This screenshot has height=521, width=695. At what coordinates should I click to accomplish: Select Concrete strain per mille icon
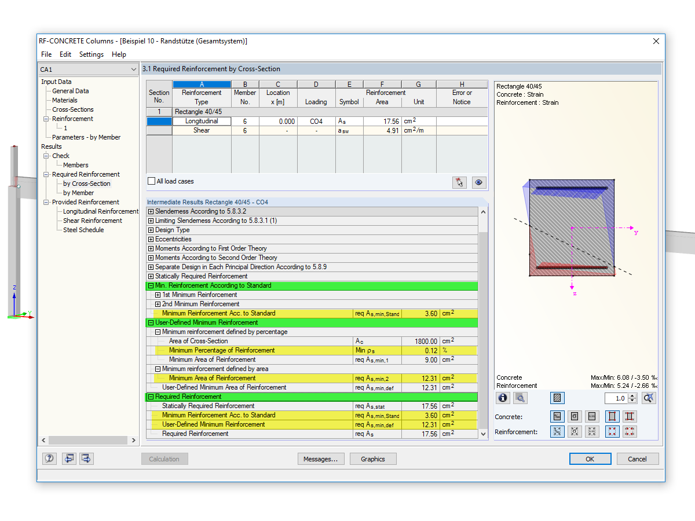[557, 416]
